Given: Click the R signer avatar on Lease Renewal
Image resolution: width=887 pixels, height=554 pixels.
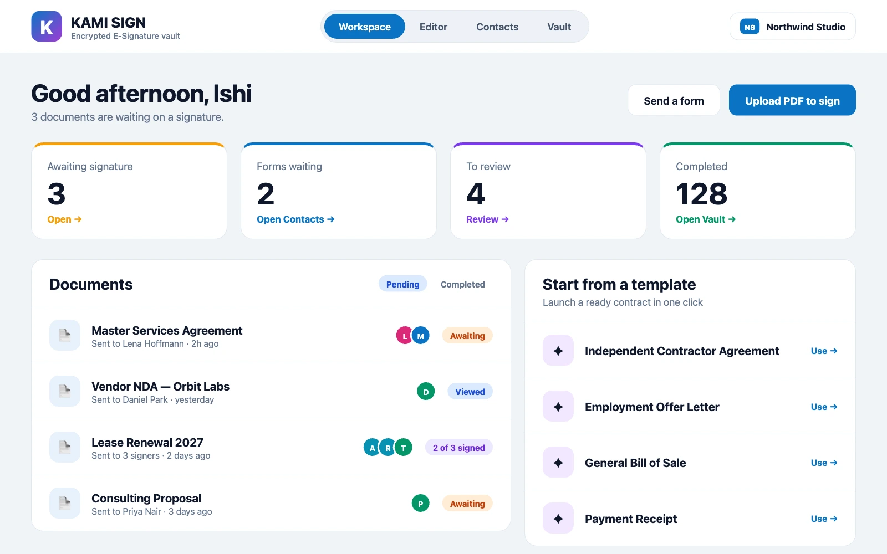Looking at the screenshot, I should pyautogui.click(x=388, y=447).
